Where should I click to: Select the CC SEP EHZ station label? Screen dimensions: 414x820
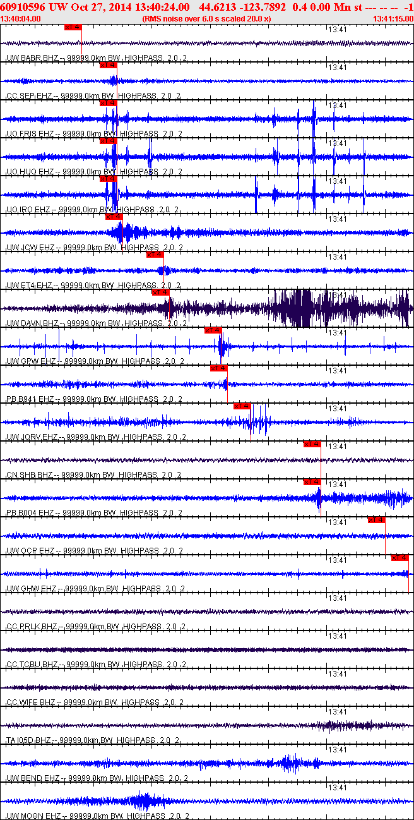point(93,96)
